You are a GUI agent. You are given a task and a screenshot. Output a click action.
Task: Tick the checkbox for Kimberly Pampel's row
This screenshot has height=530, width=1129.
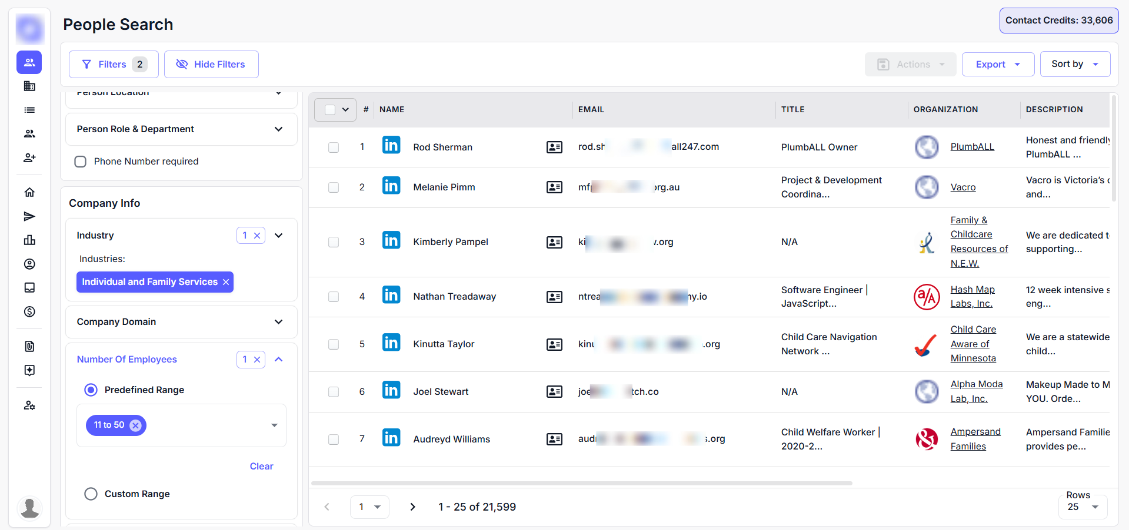(x=334, y=242)
